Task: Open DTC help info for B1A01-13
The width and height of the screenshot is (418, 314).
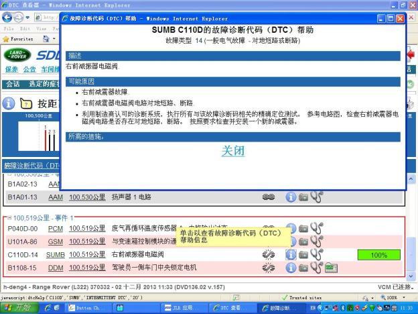Action: 291,197
